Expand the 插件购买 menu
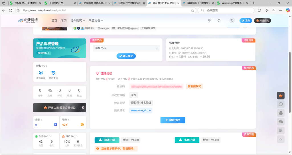Screen dimensions: 292x155 click(78, 21)
